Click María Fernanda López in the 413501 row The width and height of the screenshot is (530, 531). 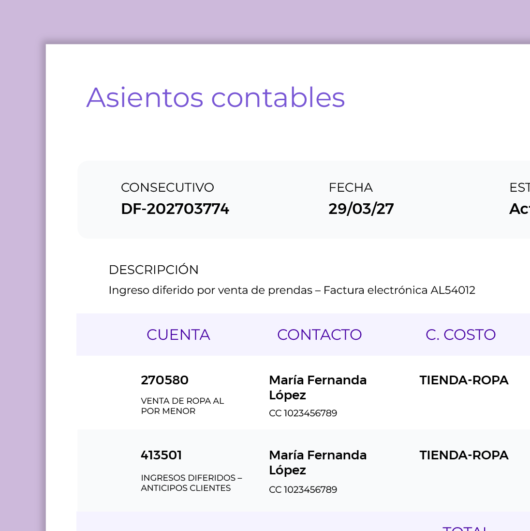tap(318, 462)
